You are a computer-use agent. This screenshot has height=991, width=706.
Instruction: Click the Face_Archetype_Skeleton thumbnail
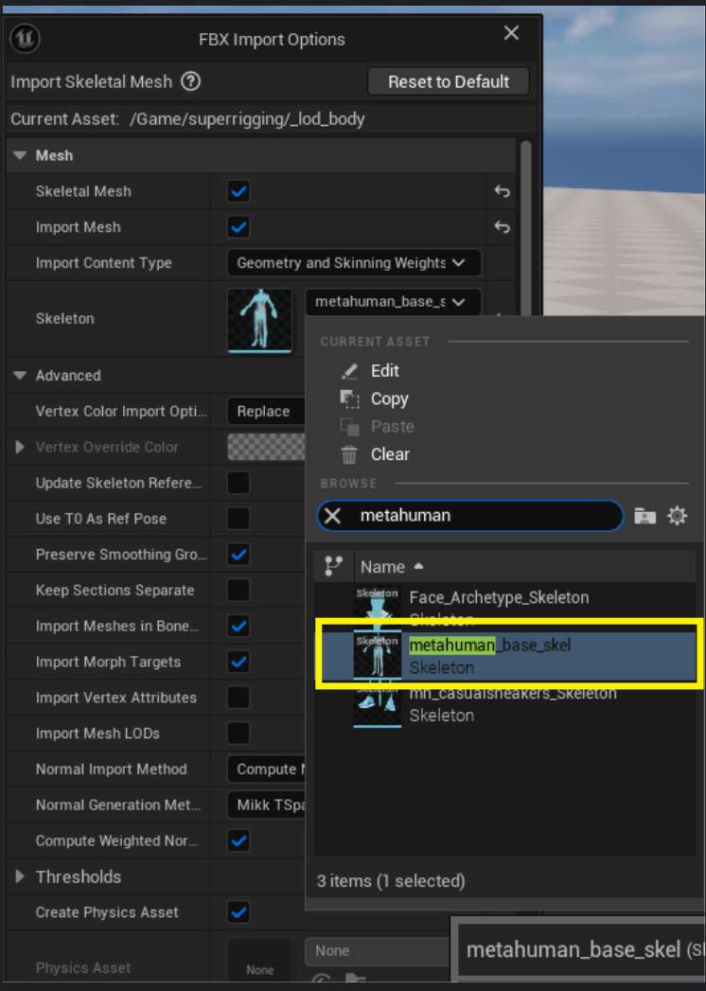[378, 606]
